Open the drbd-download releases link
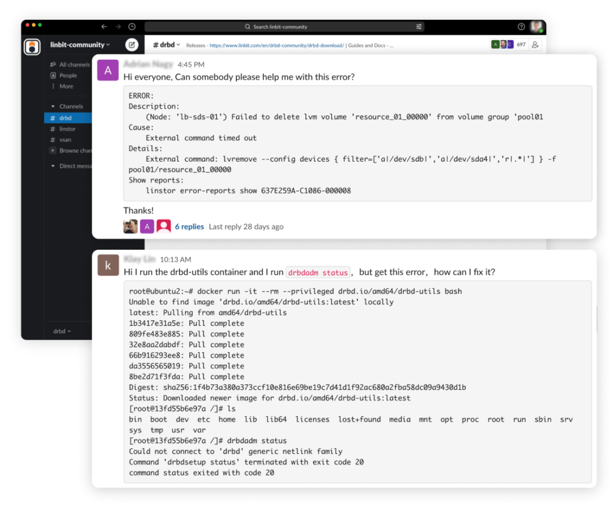The image size is (613, 506). click(x=277, y=46)
